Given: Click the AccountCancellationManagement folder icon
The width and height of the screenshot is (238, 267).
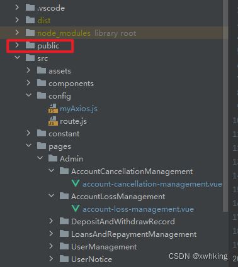Looking at the screenshot, I should pyautogui.click(x=64, y=171).
